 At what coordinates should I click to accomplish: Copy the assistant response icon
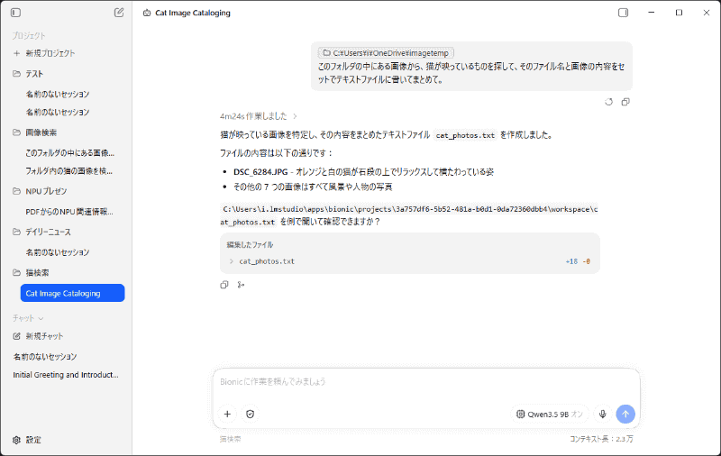click(224, 285)
